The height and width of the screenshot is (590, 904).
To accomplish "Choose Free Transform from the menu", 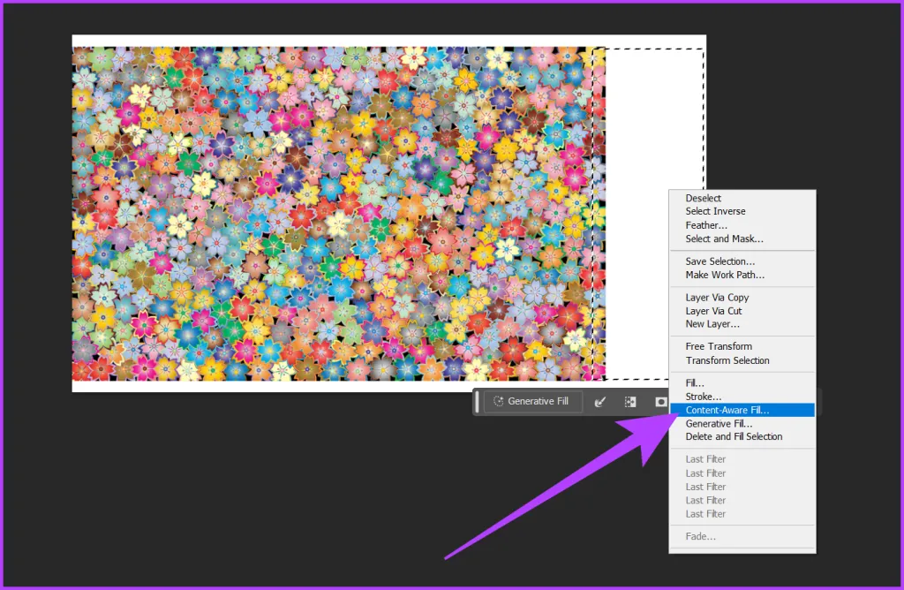I will pyautogui.click(x=719, y=346).
